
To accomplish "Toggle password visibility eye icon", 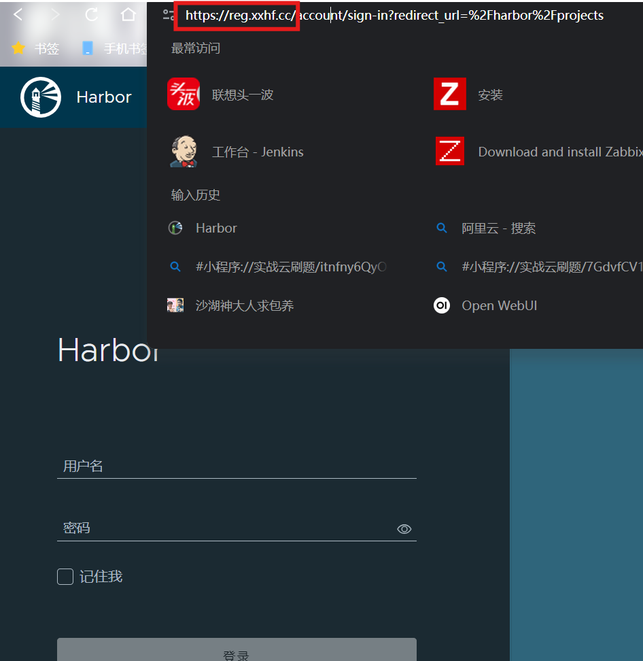I will point(404,529).
